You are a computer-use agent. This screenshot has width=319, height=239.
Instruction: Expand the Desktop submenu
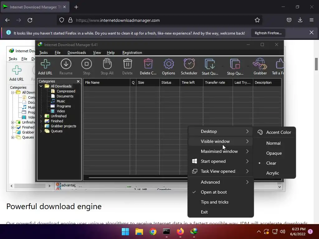click(x=221, y=132)
